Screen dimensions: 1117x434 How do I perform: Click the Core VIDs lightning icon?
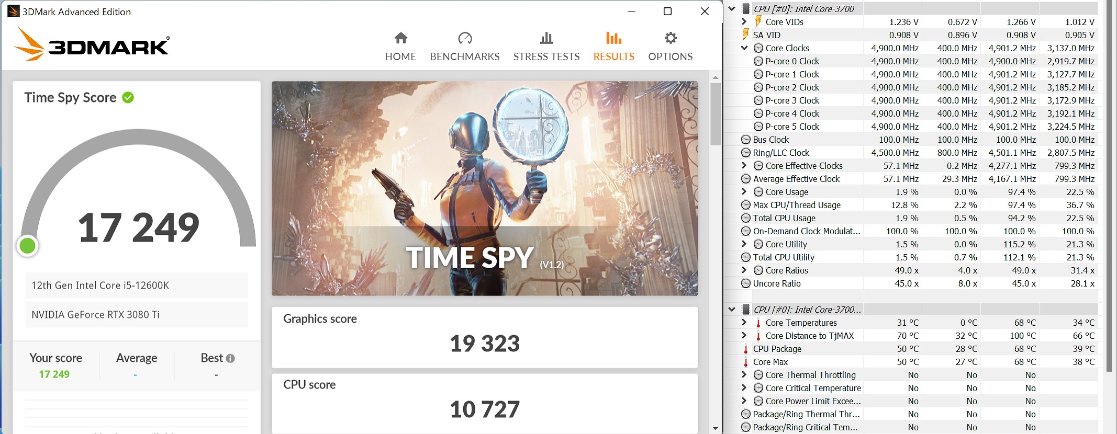point(758,21)
